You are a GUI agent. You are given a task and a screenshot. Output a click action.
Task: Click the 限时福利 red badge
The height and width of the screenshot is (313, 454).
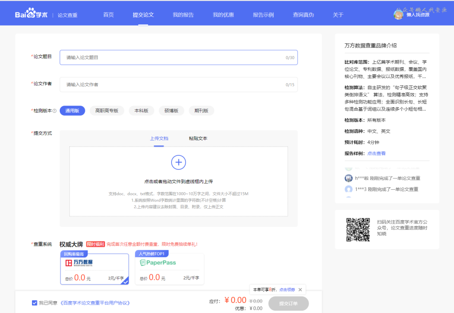(95, 244)
